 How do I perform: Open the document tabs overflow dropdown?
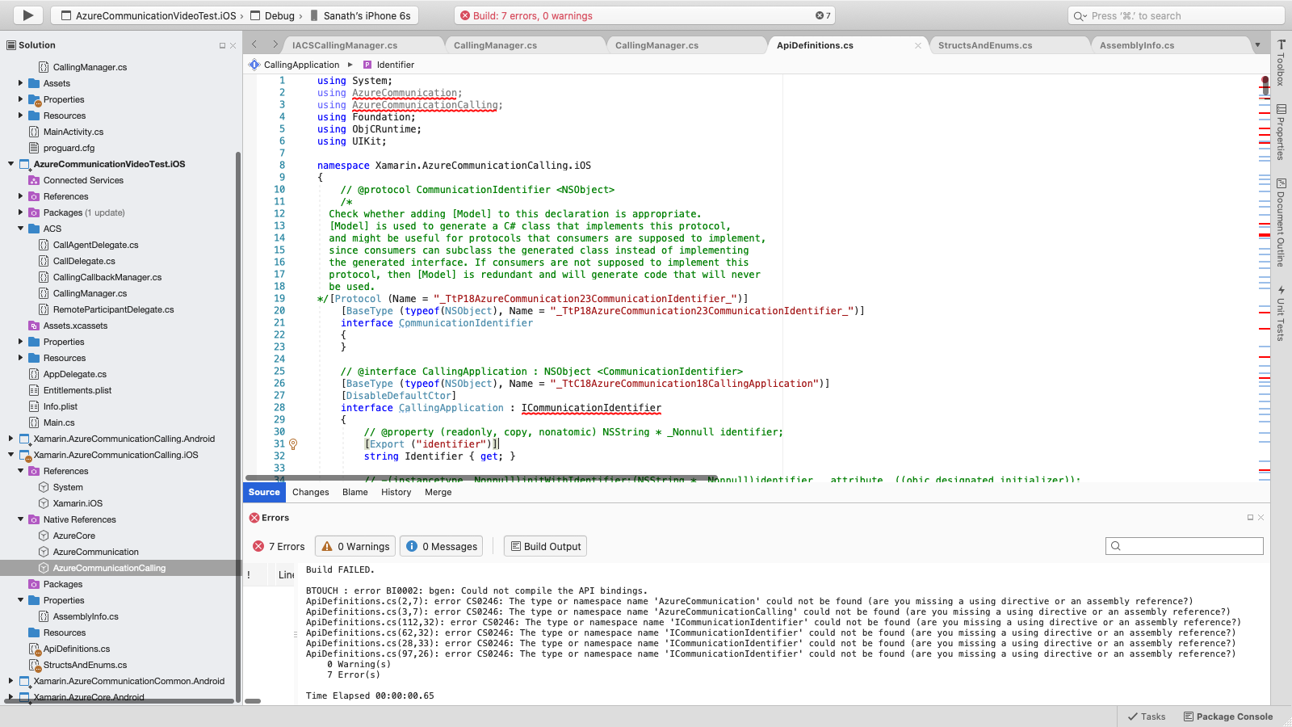pyautogui.click(x=1257, y=45)
